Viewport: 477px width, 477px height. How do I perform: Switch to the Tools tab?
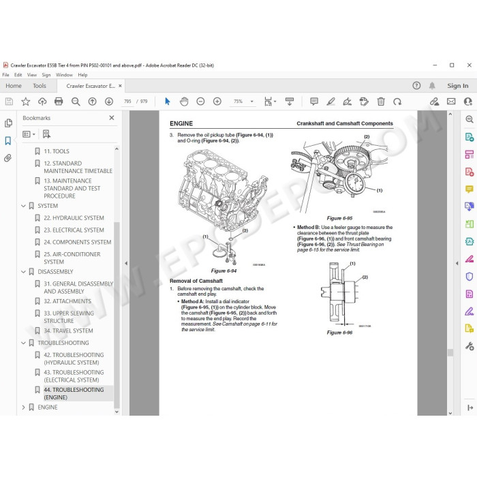40,86
